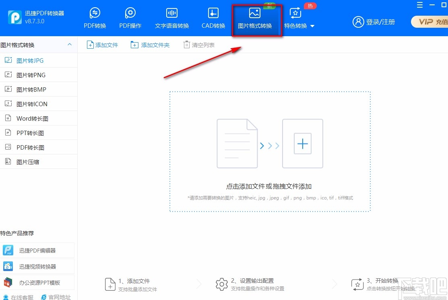Click 清空列表 to clear the list
The width and height of the screenshot is (448, 300).
tap(199, 45)
